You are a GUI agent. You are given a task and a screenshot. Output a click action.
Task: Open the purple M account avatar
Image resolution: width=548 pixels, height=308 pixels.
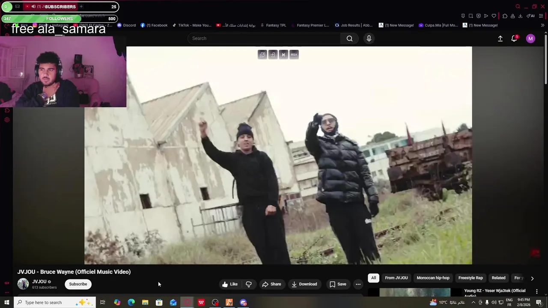530,38
